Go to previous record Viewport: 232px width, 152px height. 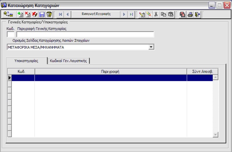pos(67,14)
